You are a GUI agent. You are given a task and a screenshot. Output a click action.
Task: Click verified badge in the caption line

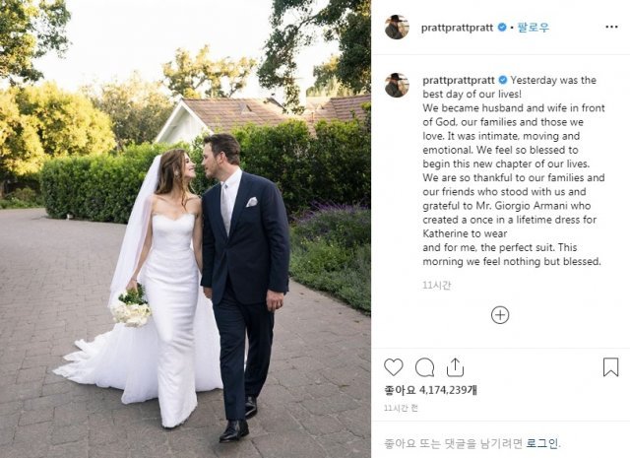point(503,80)
